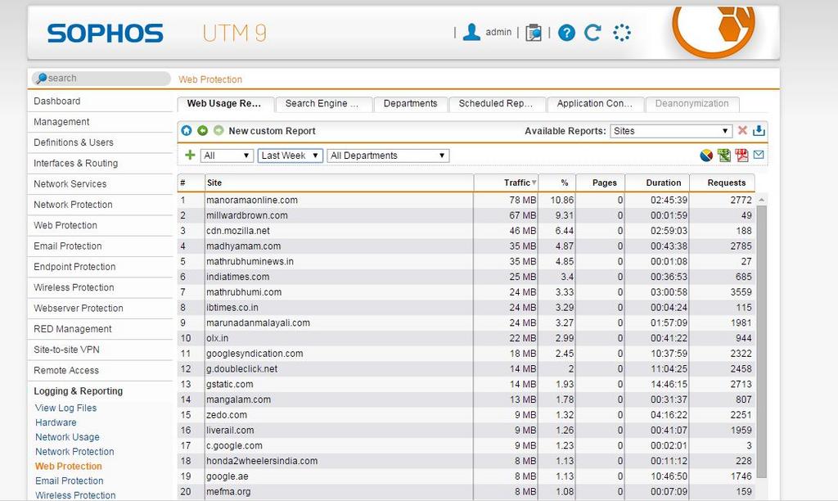Open the Management menu item
Image resolution: width=838 pixels, height=501 pixels.
100,122
